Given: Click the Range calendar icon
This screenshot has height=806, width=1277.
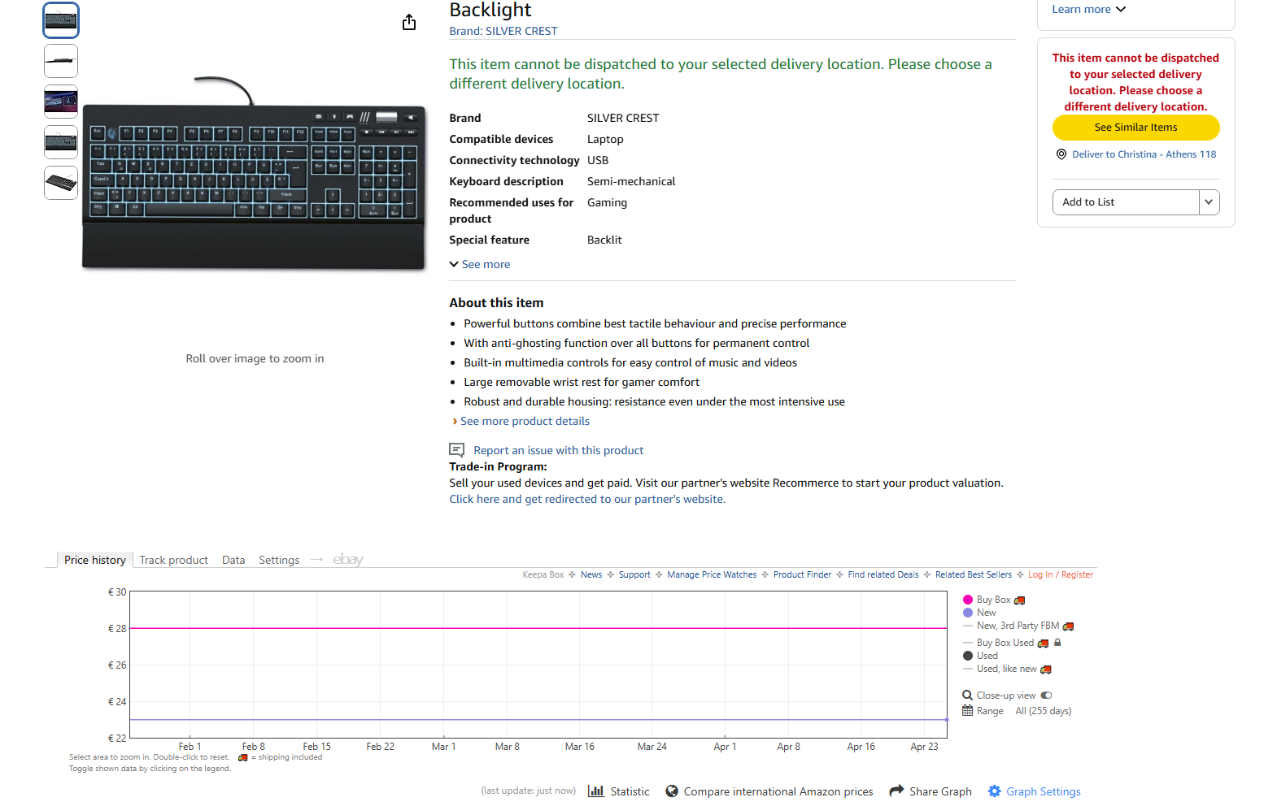Looking at the screenshot, I should click(x=968, y=711).
